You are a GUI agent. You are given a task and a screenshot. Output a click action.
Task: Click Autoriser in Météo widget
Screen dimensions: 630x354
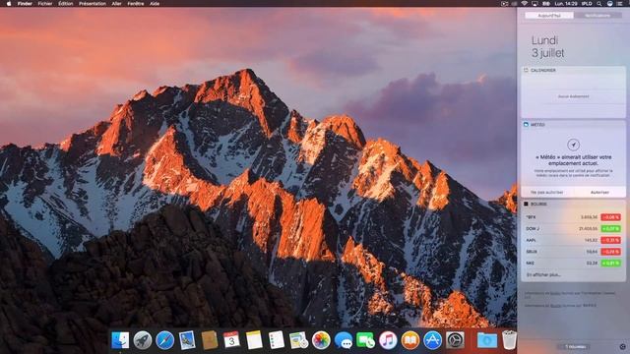599,193
